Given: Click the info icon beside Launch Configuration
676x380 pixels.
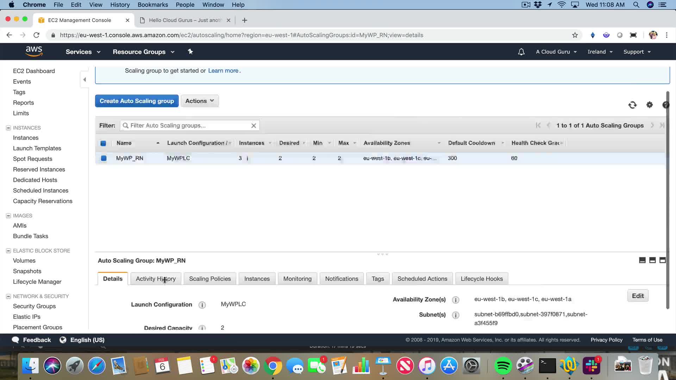Looking at the screenshot, I should coord(202,305).
